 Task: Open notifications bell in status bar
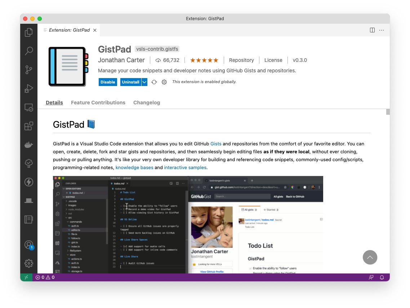382,277
